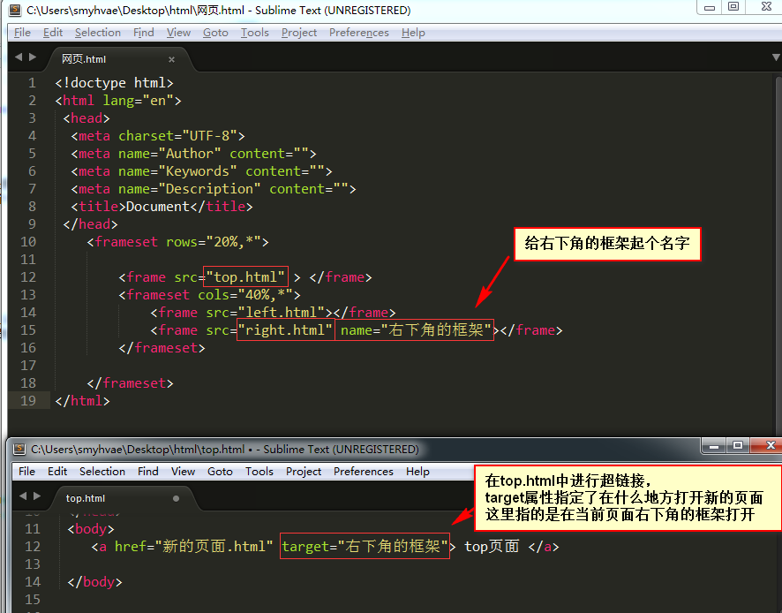Open the Find menu

point(143,32)
